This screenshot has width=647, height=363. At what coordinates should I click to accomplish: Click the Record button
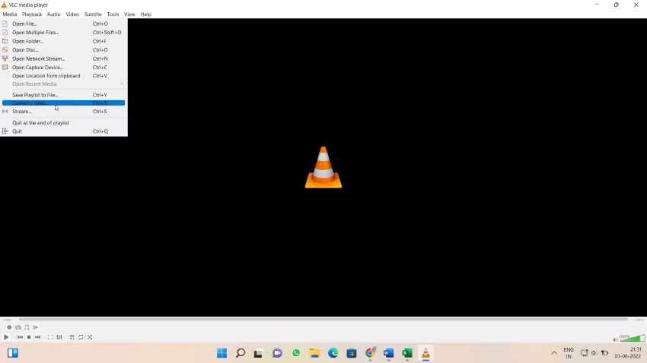tap(9, 327)
